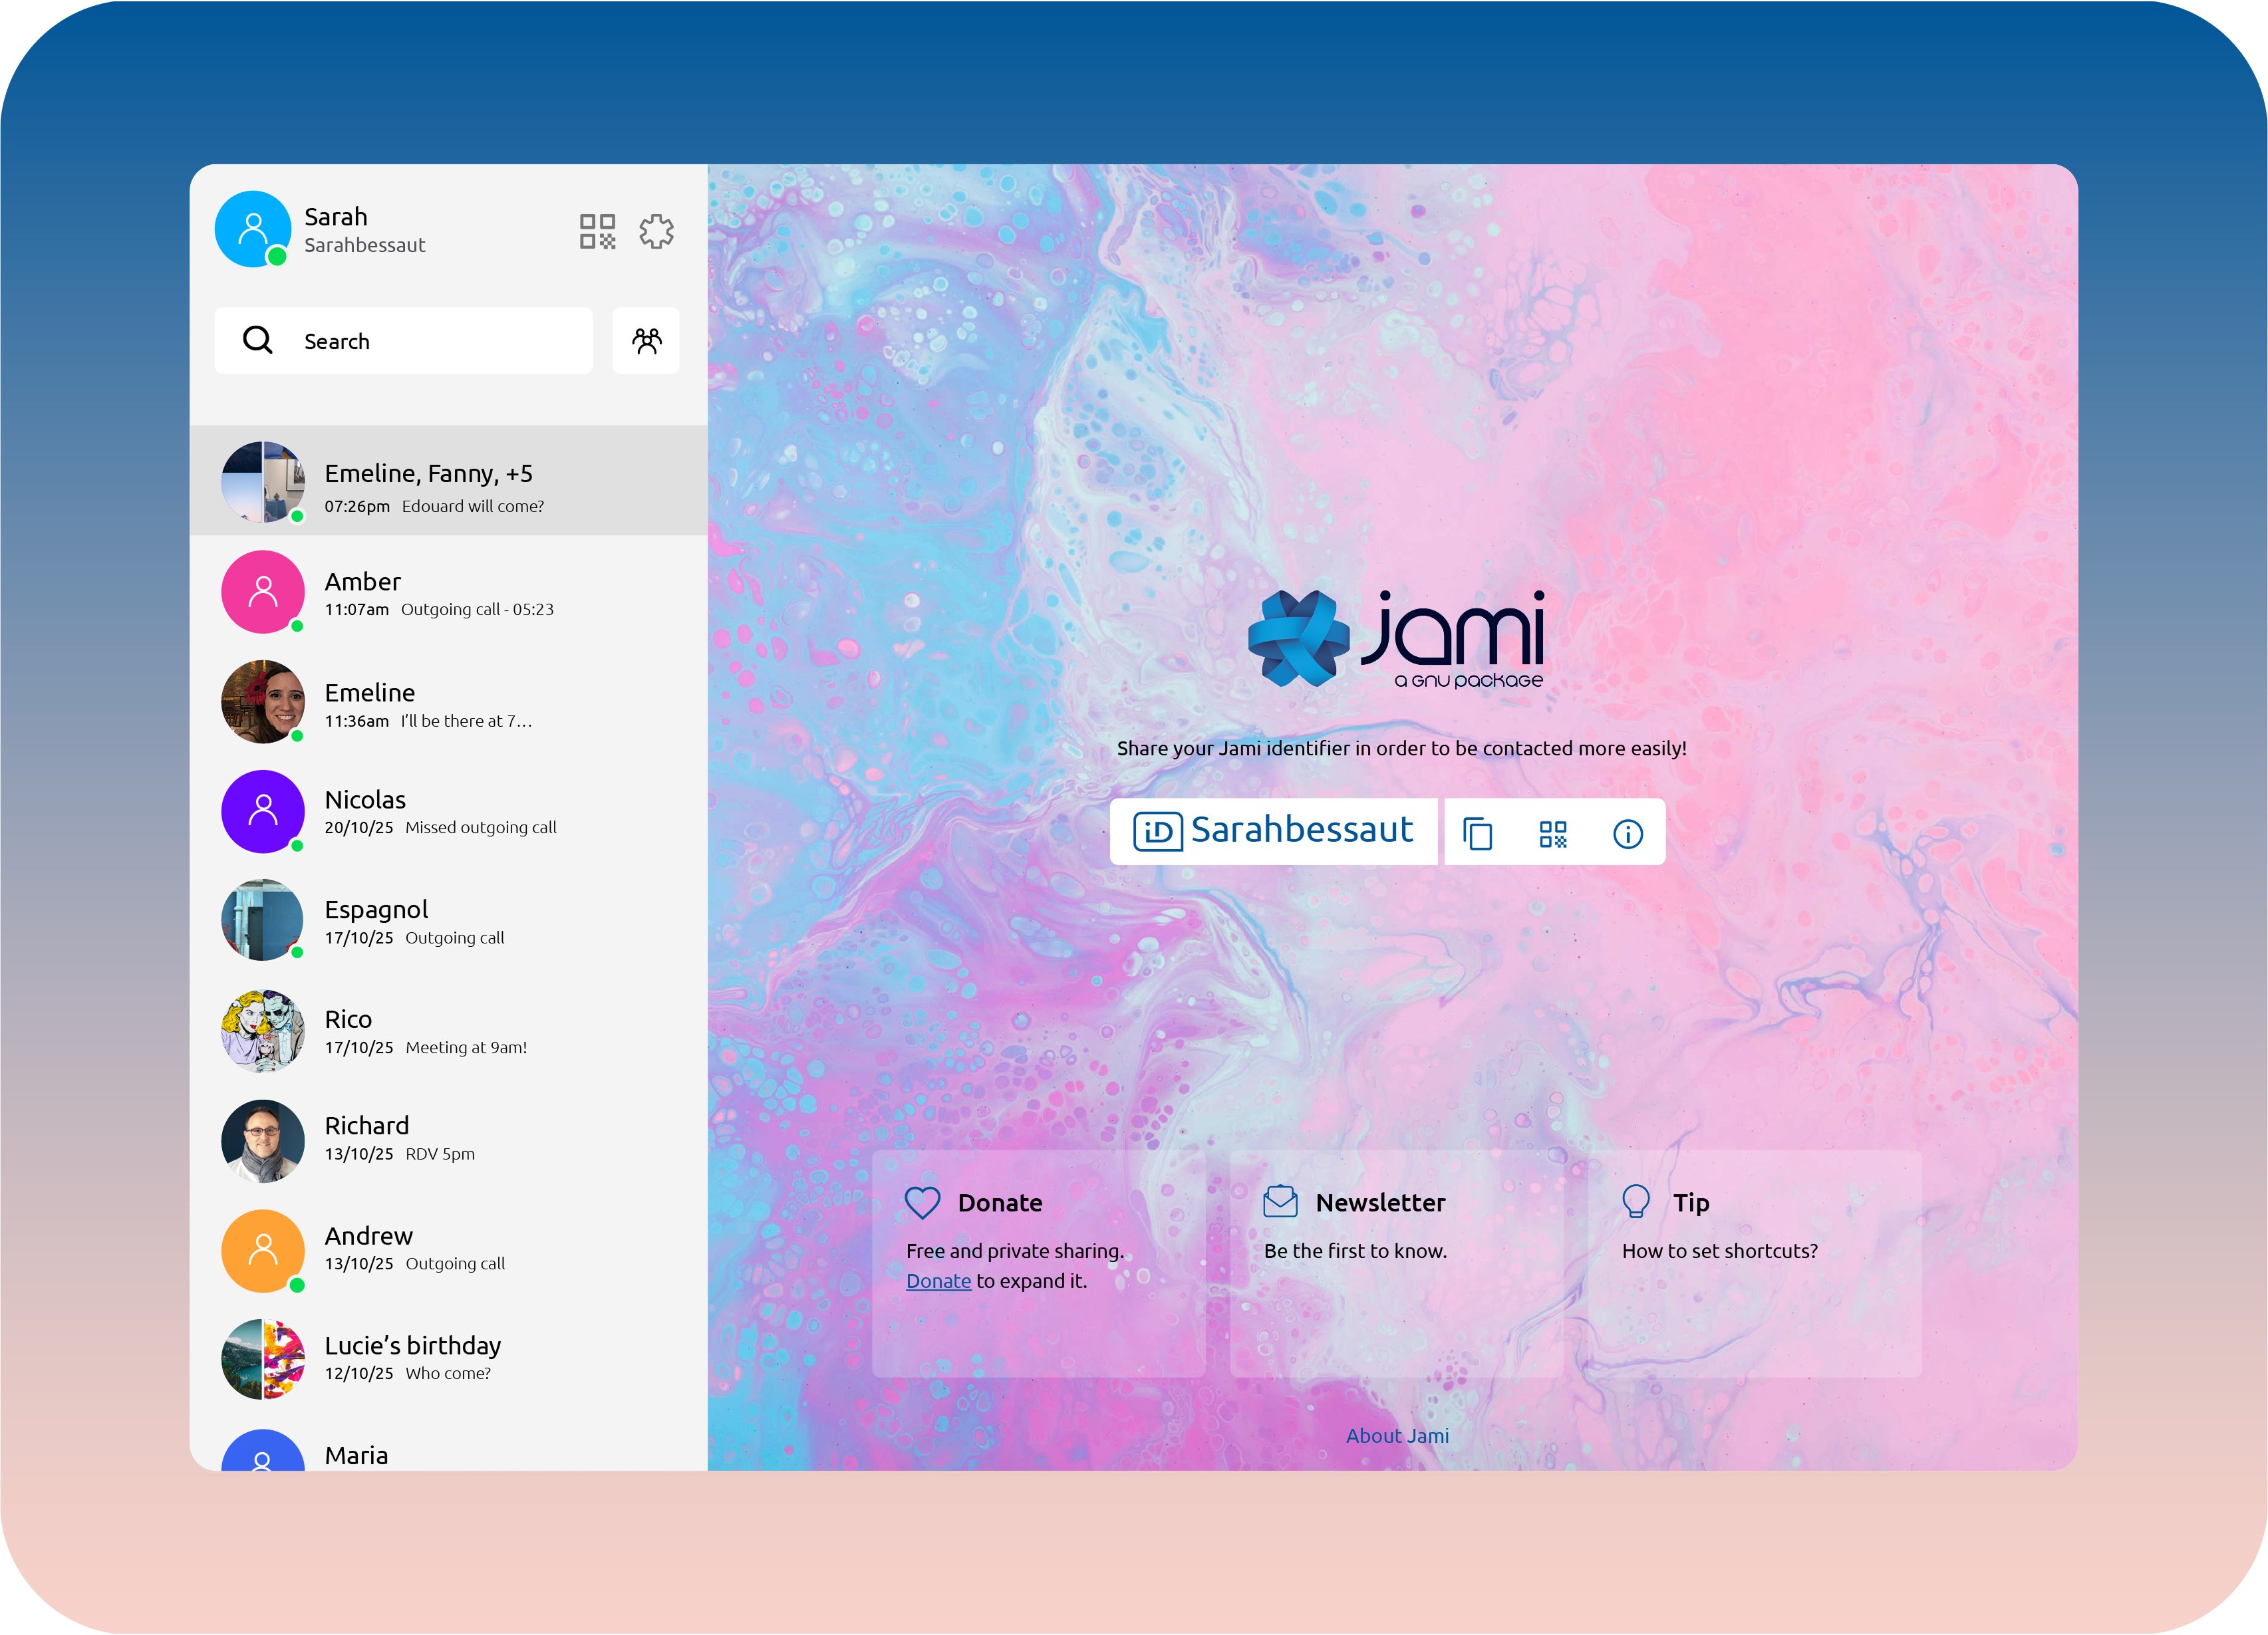Open the Espagnol conversation

449,921
